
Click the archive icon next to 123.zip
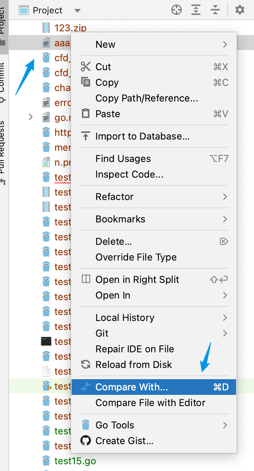[46, 28]
